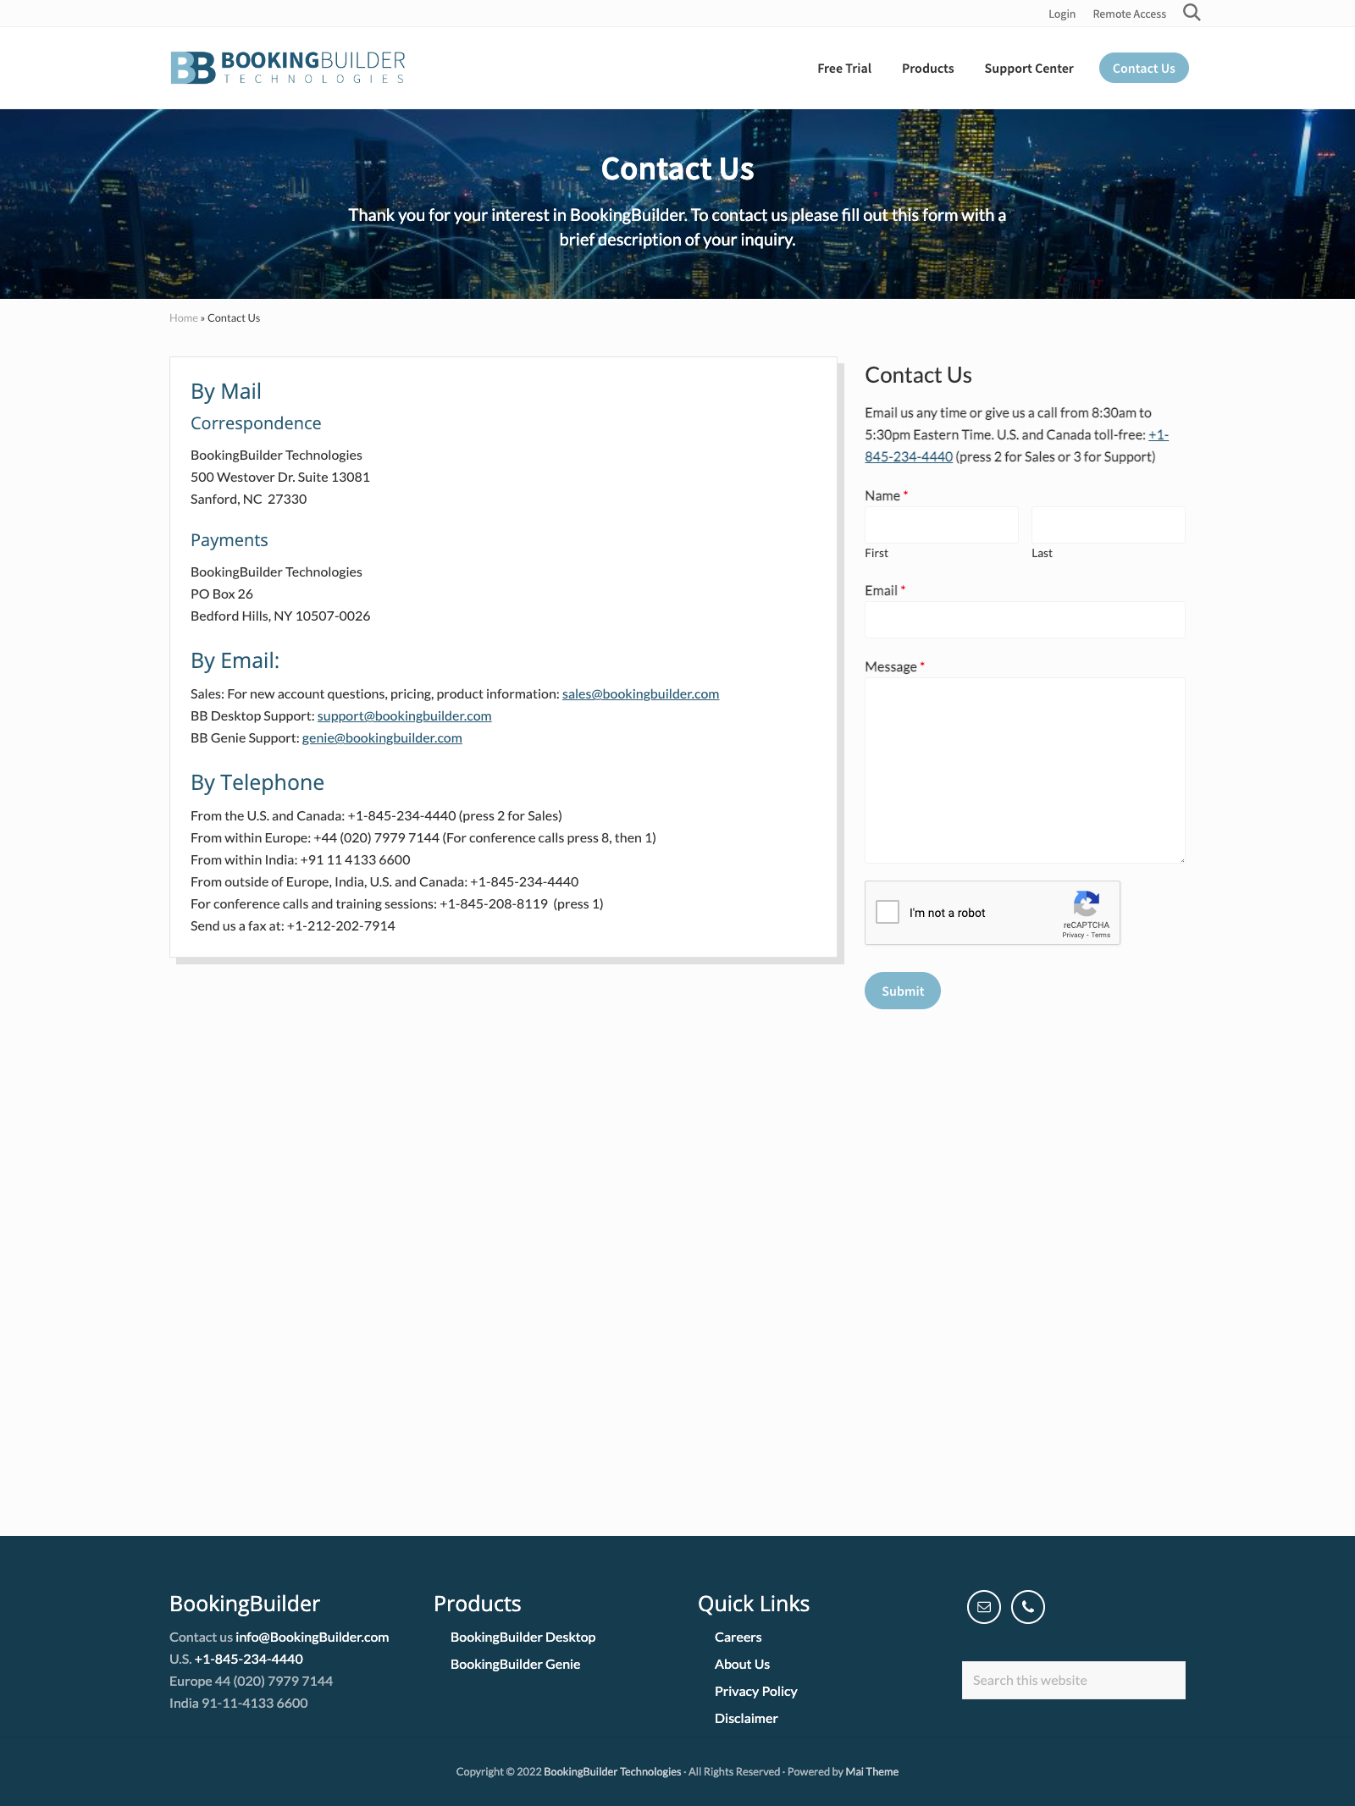This screenshot has width=1355, height=1806.
Task: Click the sales@bookingbuilder.com link
Action: click(641, 693)
